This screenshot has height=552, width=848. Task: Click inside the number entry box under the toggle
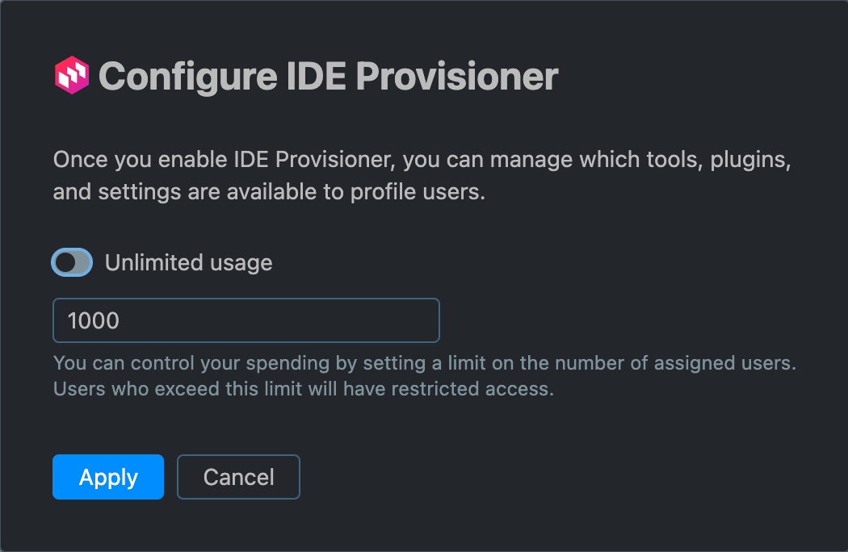[x=246, y=320]
